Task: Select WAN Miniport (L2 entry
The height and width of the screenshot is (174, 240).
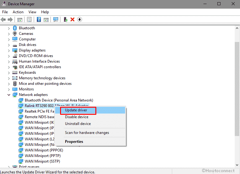Action: [40, 139]
